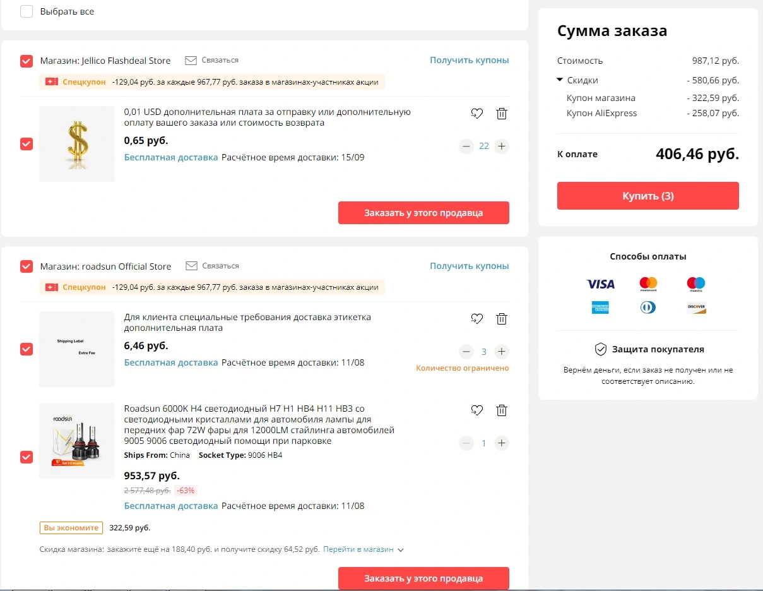Open the Roadsun headlight product thumbnail
763x591 pixels.
tap(77, 441)
